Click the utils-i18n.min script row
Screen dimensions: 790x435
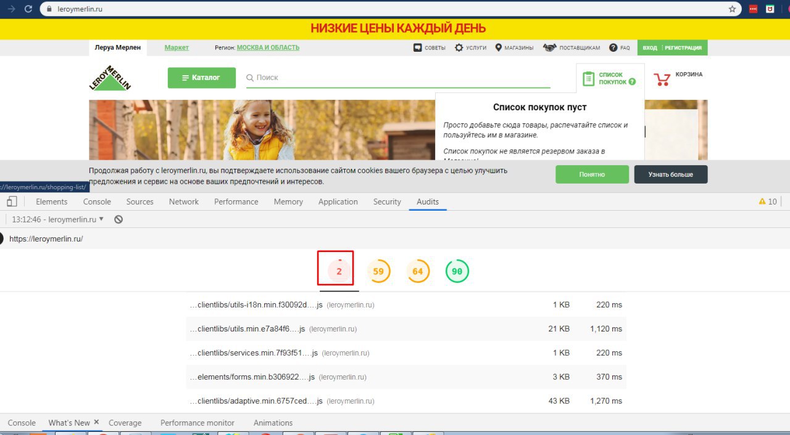(406, 305)
